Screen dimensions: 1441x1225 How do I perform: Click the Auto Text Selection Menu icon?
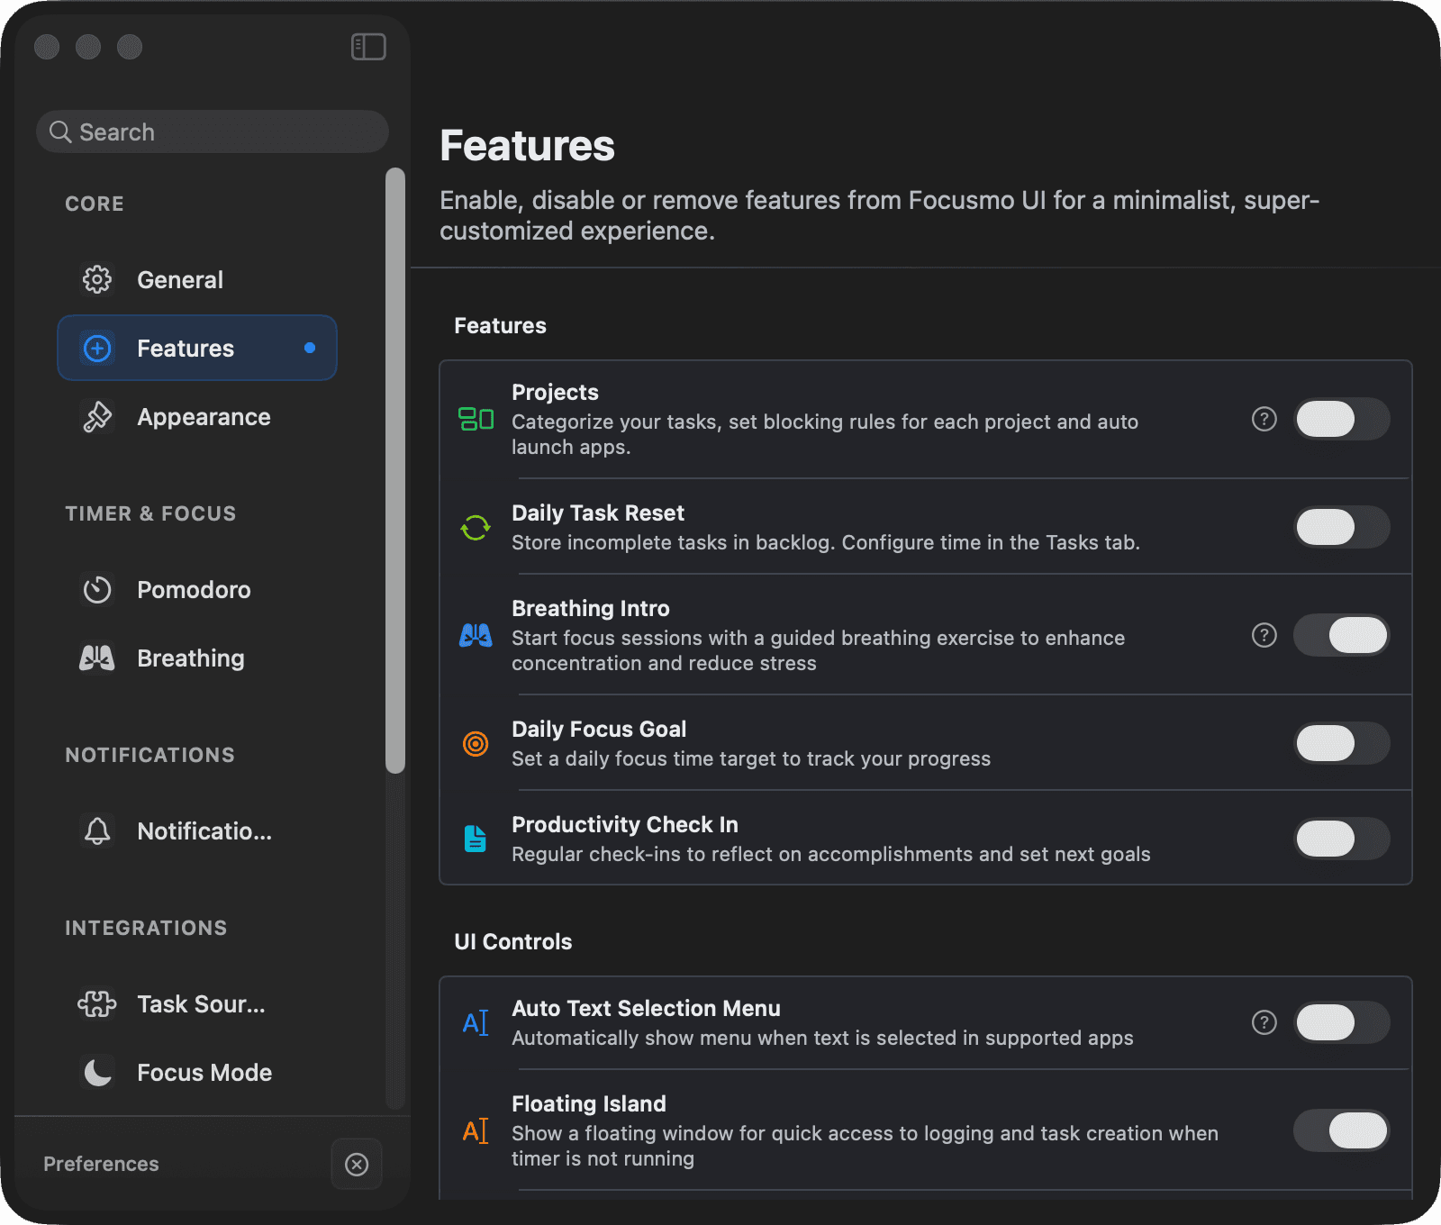point(476,1022)
